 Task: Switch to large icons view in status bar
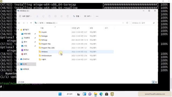point(156,82)
